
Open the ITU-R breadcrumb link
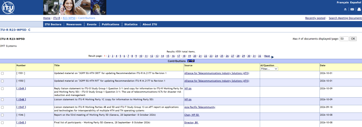(x=57, y=18)
